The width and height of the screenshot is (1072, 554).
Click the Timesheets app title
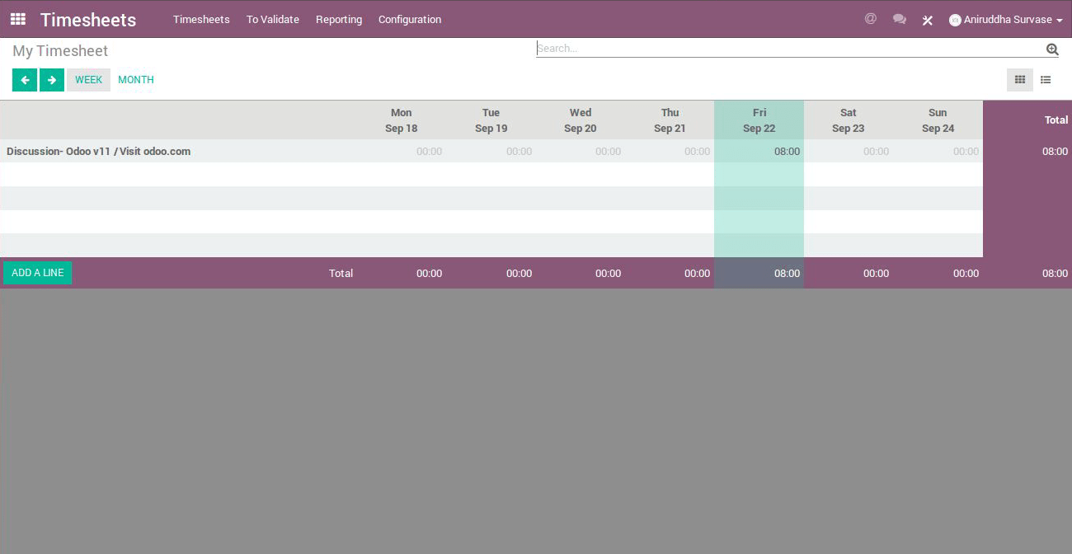(88, 20)
